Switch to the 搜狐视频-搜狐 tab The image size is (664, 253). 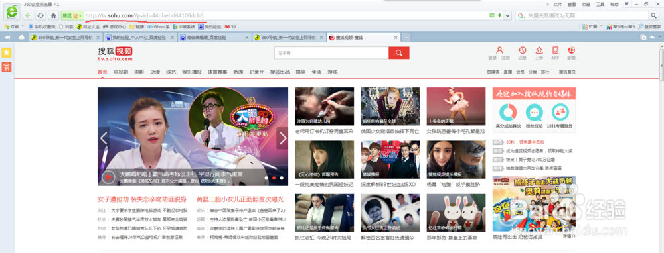363,38
